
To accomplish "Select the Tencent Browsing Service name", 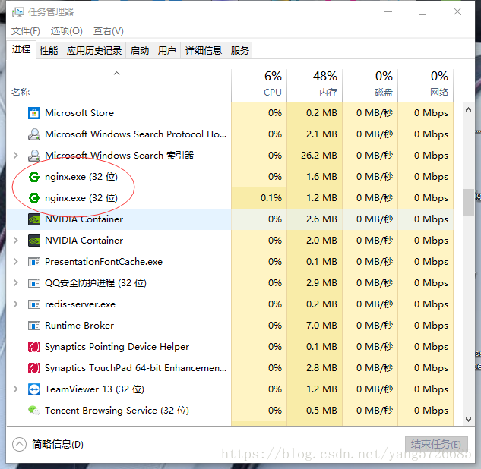I will click(117, 410).
